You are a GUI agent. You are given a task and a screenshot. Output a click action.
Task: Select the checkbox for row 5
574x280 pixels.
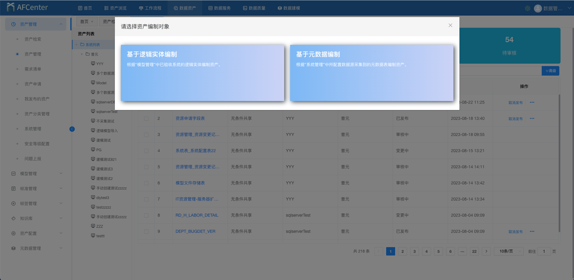[x=146, y=167]
